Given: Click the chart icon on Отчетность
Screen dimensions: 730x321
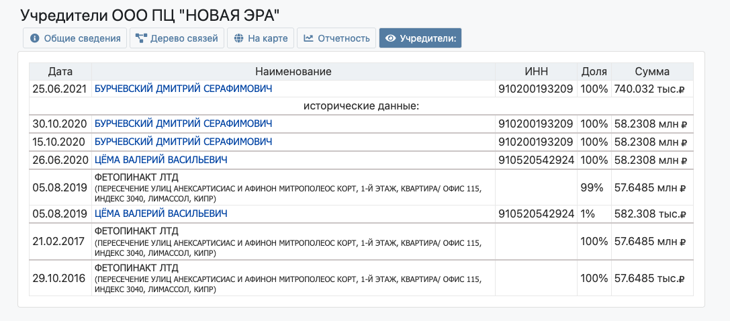Looking at the screenshot, I should pyautogui.click(x=308, y=38).
